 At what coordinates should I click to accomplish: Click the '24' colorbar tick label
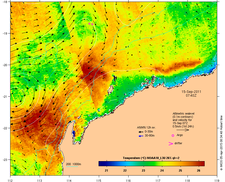[x=162, y=170]
